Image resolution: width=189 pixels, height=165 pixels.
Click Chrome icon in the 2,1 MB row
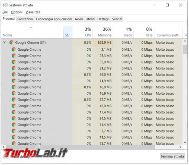[14, 49]
